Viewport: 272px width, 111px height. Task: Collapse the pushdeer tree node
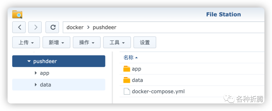29,61
